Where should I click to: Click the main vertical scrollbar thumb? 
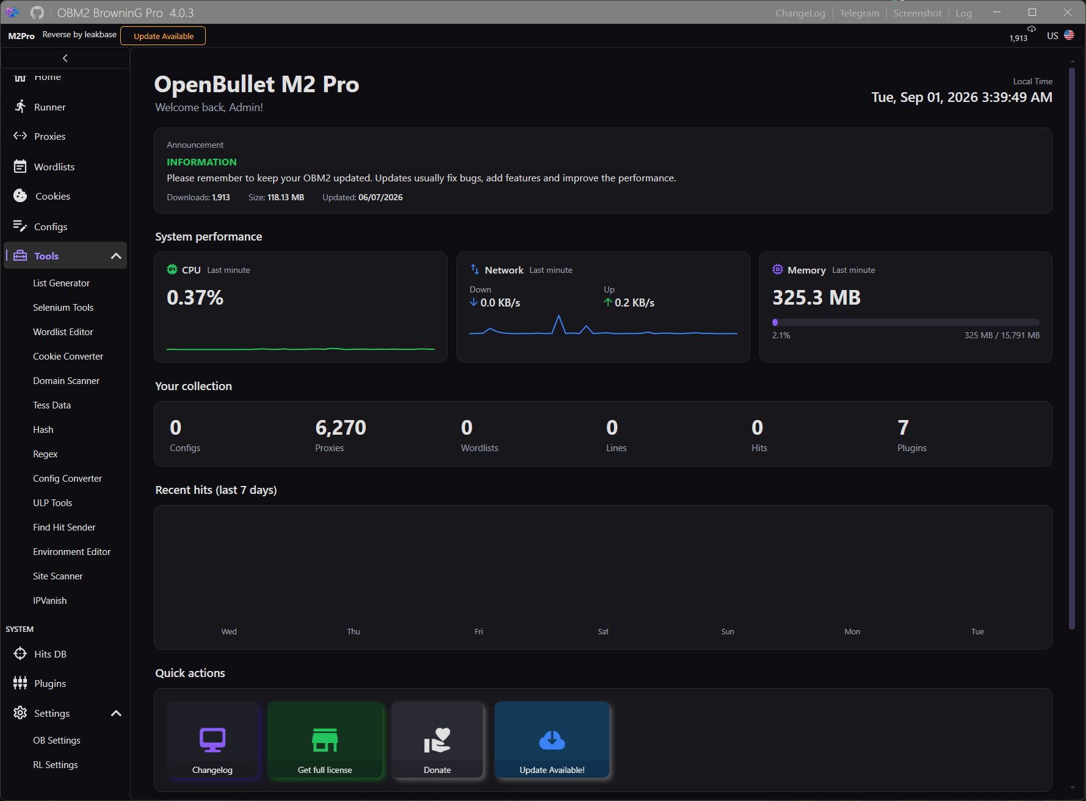click(1072, 348)
